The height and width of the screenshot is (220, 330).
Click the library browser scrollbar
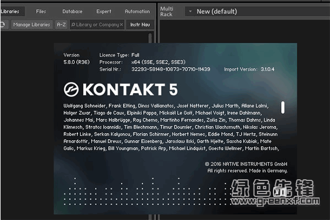pos(150,38)
